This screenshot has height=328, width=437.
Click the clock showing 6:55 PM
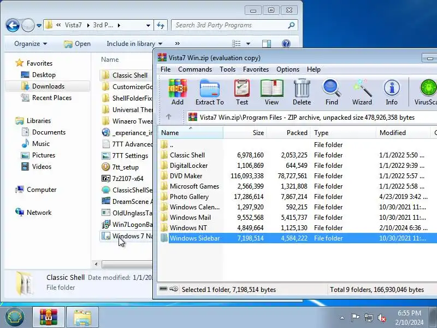[x=409, y=313]
